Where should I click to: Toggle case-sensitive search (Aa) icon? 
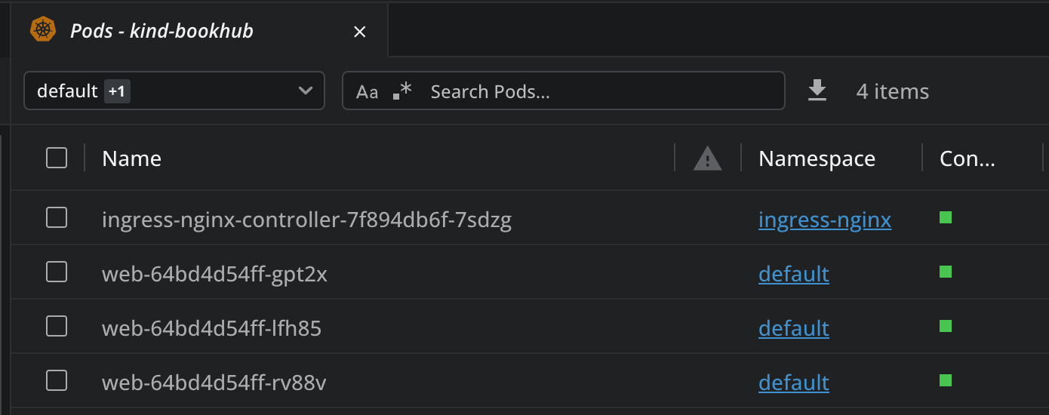pyautogui.click(x=367, y=92)
